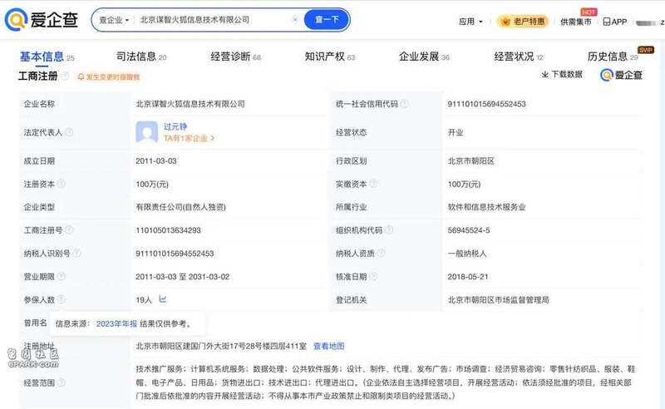Screen dimensions: 665x409
Task: Click the help icon beside 营业期限
Action: tap(62, 276)
